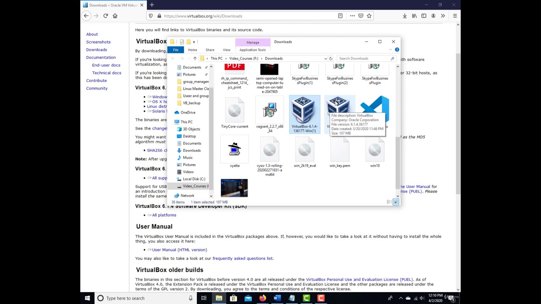Expand the Explorer ribbon with the chevron
541x304 pixels.
coord(391,50)
